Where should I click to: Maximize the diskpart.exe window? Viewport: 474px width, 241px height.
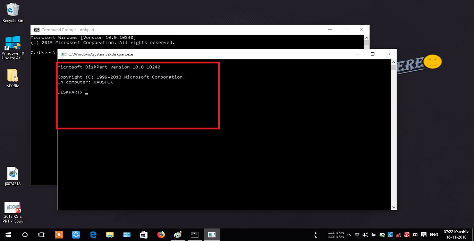(x=373, y=54)
